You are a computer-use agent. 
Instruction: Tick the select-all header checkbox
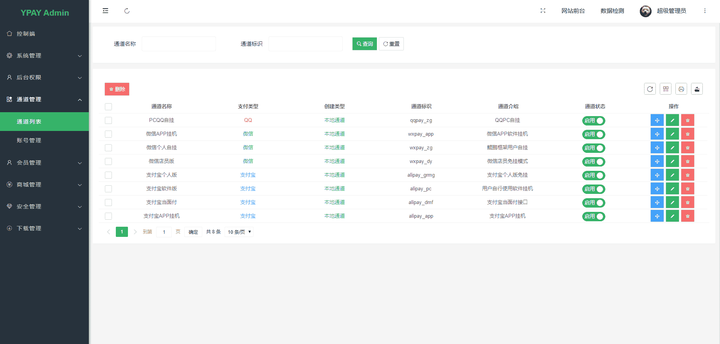[108, 107]
